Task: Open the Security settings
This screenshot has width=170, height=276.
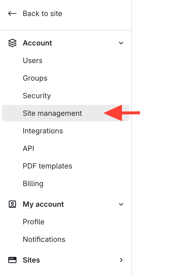Action: [x=37, y=96]
